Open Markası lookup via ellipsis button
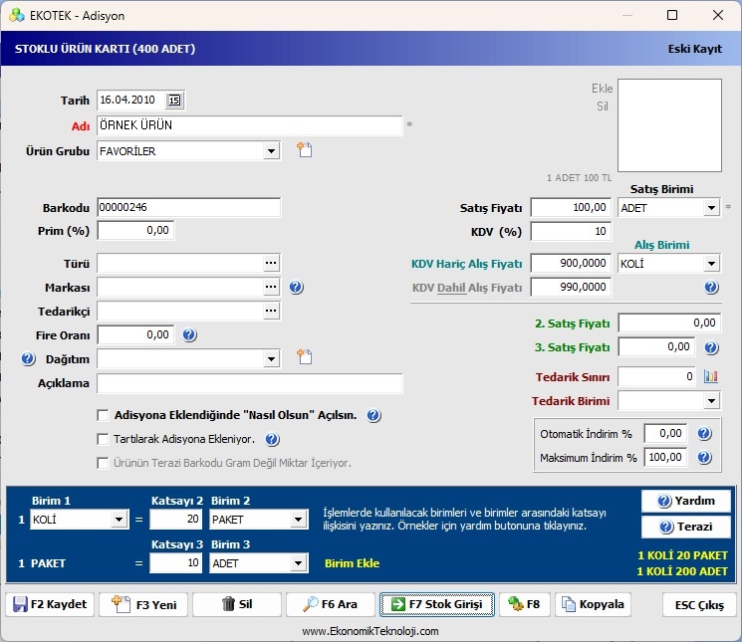 pyautogui.click(x=271, y=287)
